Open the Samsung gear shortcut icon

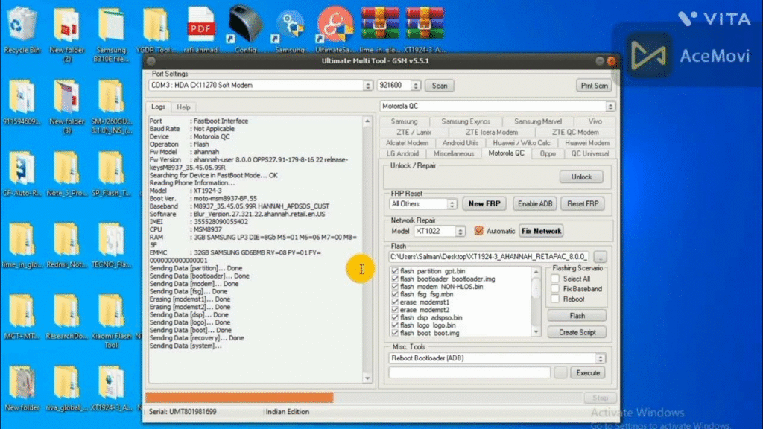point(288,27)
